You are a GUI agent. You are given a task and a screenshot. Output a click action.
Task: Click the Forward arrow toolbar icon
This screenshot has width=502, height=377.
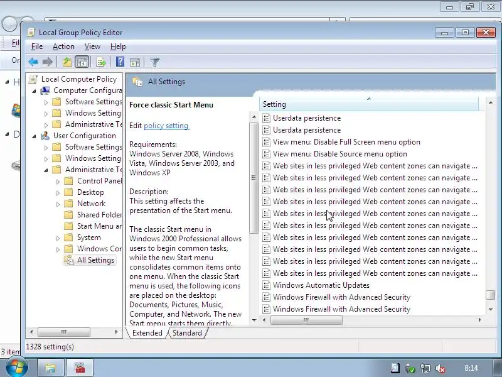[x=48, y=62]
